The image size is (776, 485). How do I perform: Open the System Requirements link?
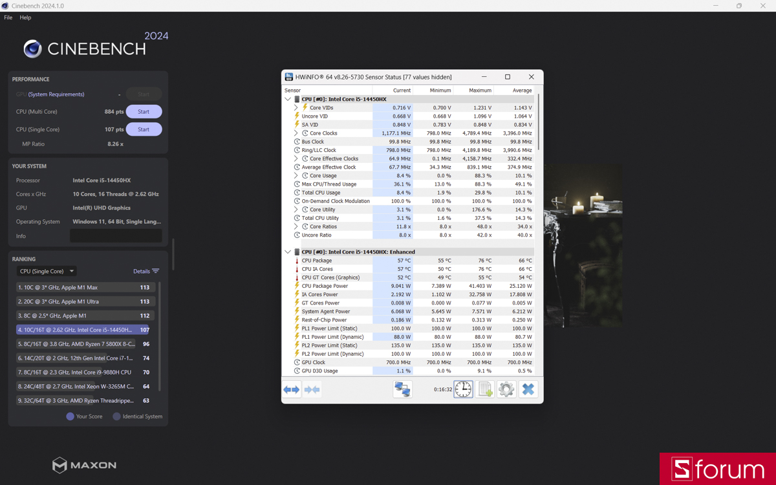tap(56, 94)
